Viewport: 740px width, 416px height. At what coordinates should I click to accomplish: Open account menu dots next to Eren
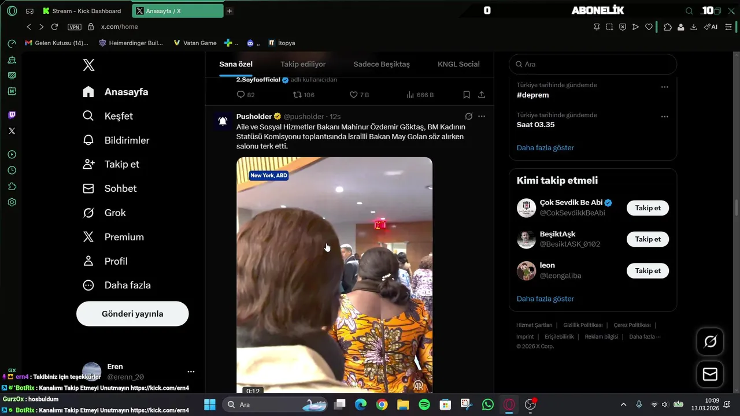pos(191,372)
